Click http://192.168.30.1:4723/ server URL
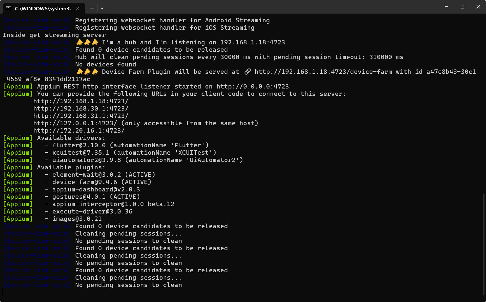Screen dimensions: 486x302 pos(81,109)
